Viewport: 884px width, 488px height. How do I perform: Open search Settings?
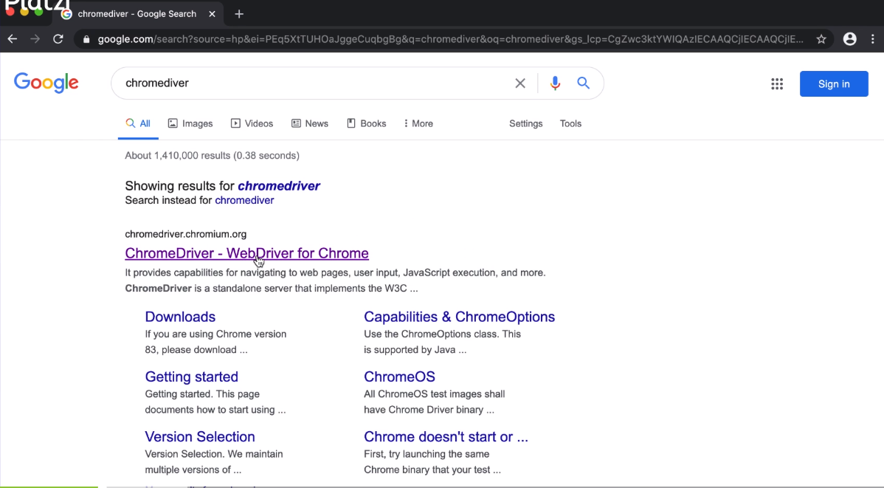[x=525, y=123]
